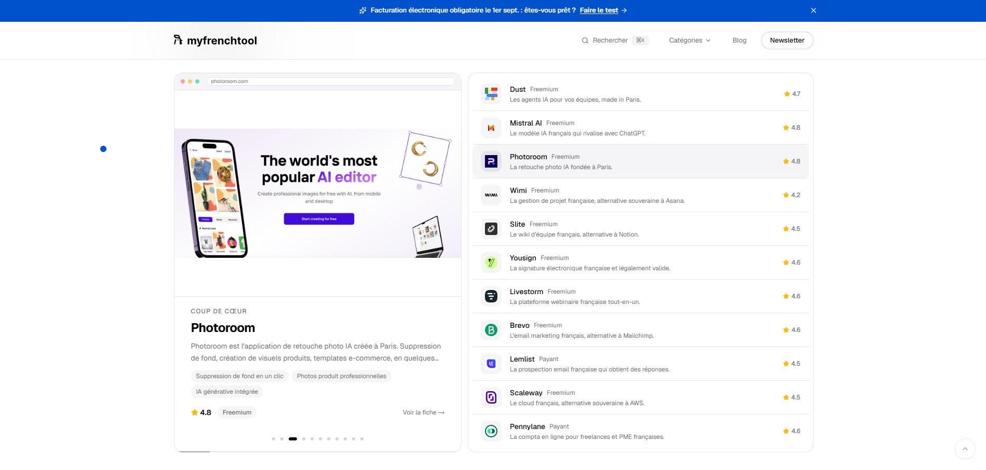The width and height of the screenshot is (986, 470).
Task: Follow the 'Faire le test' link
Action: (x=603, y=10)
